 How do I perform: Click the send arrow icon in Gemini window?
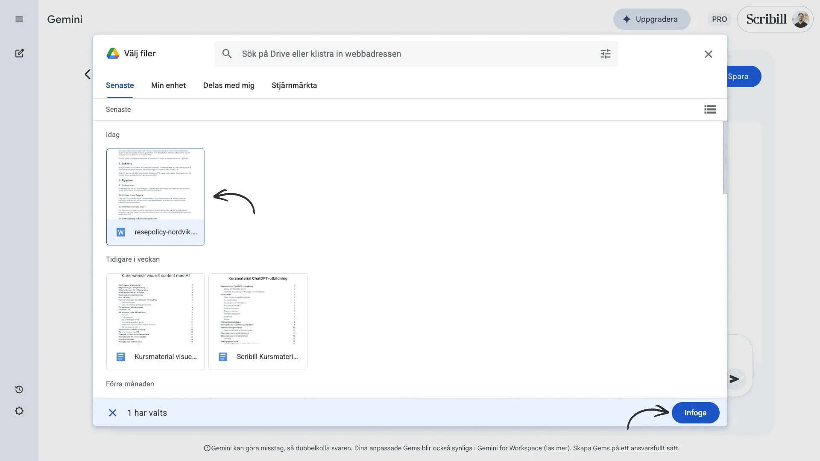pos(734,379)
